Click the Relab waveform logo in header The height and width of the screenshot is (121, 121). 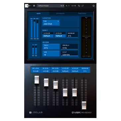28,6
